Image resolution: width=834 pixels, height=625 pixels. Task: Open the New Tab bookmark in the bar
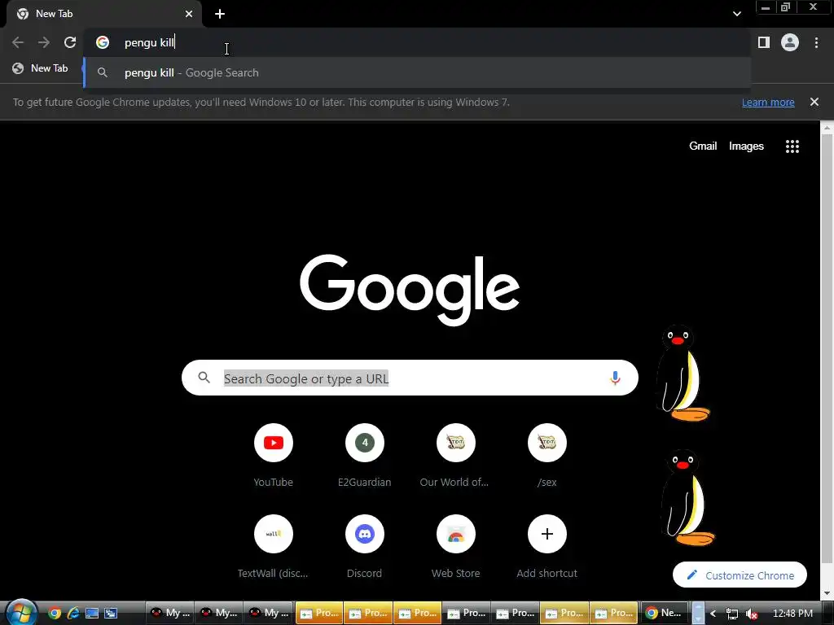tap(41, 68)
